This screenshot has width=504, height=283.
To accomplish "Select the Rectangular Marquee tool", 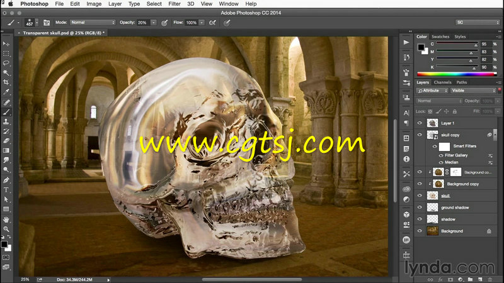I will pyautogui.click(x=6, y=53).
